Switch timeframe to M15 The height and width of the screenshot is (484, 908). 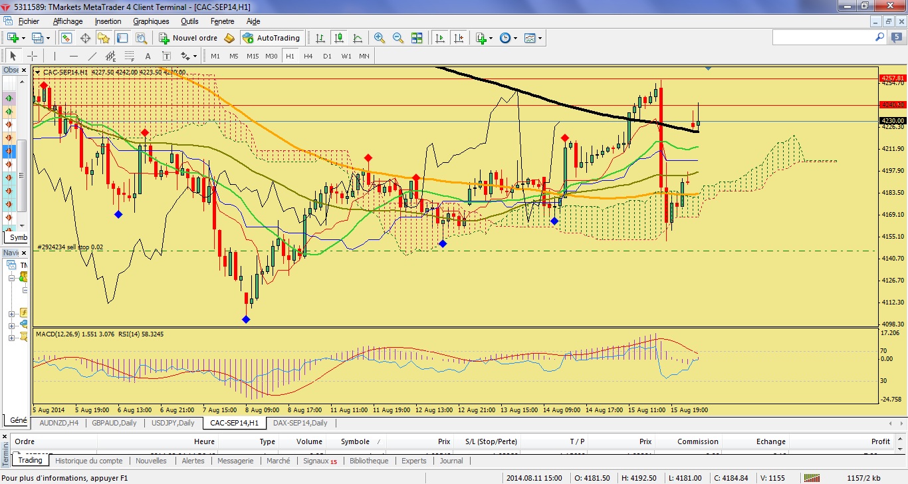(x=253, y=56)
